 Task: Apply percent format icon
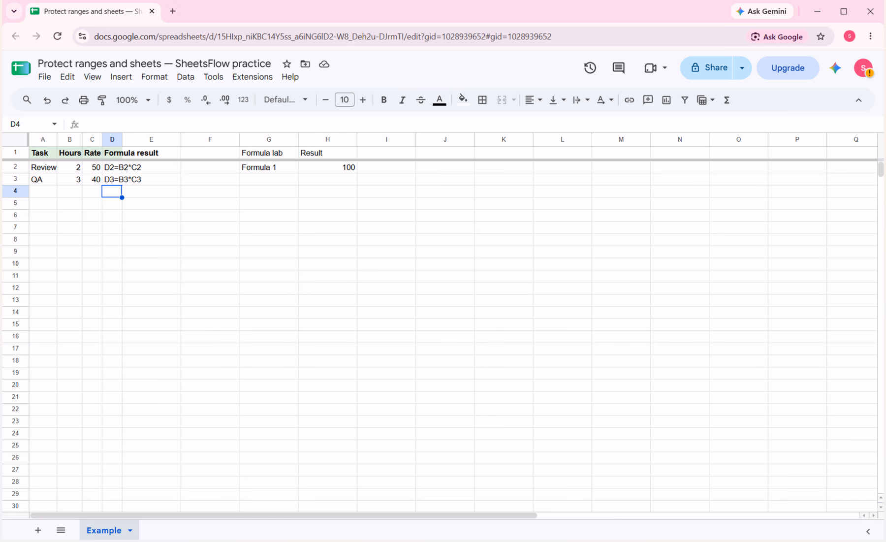[187, 100]
